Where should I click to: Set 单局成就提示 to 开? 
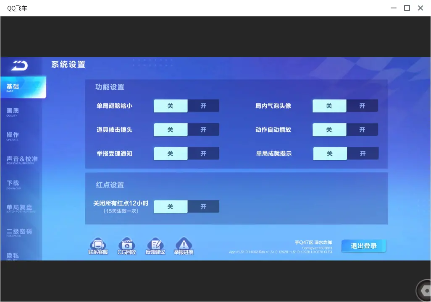click(x=363, y=154)
